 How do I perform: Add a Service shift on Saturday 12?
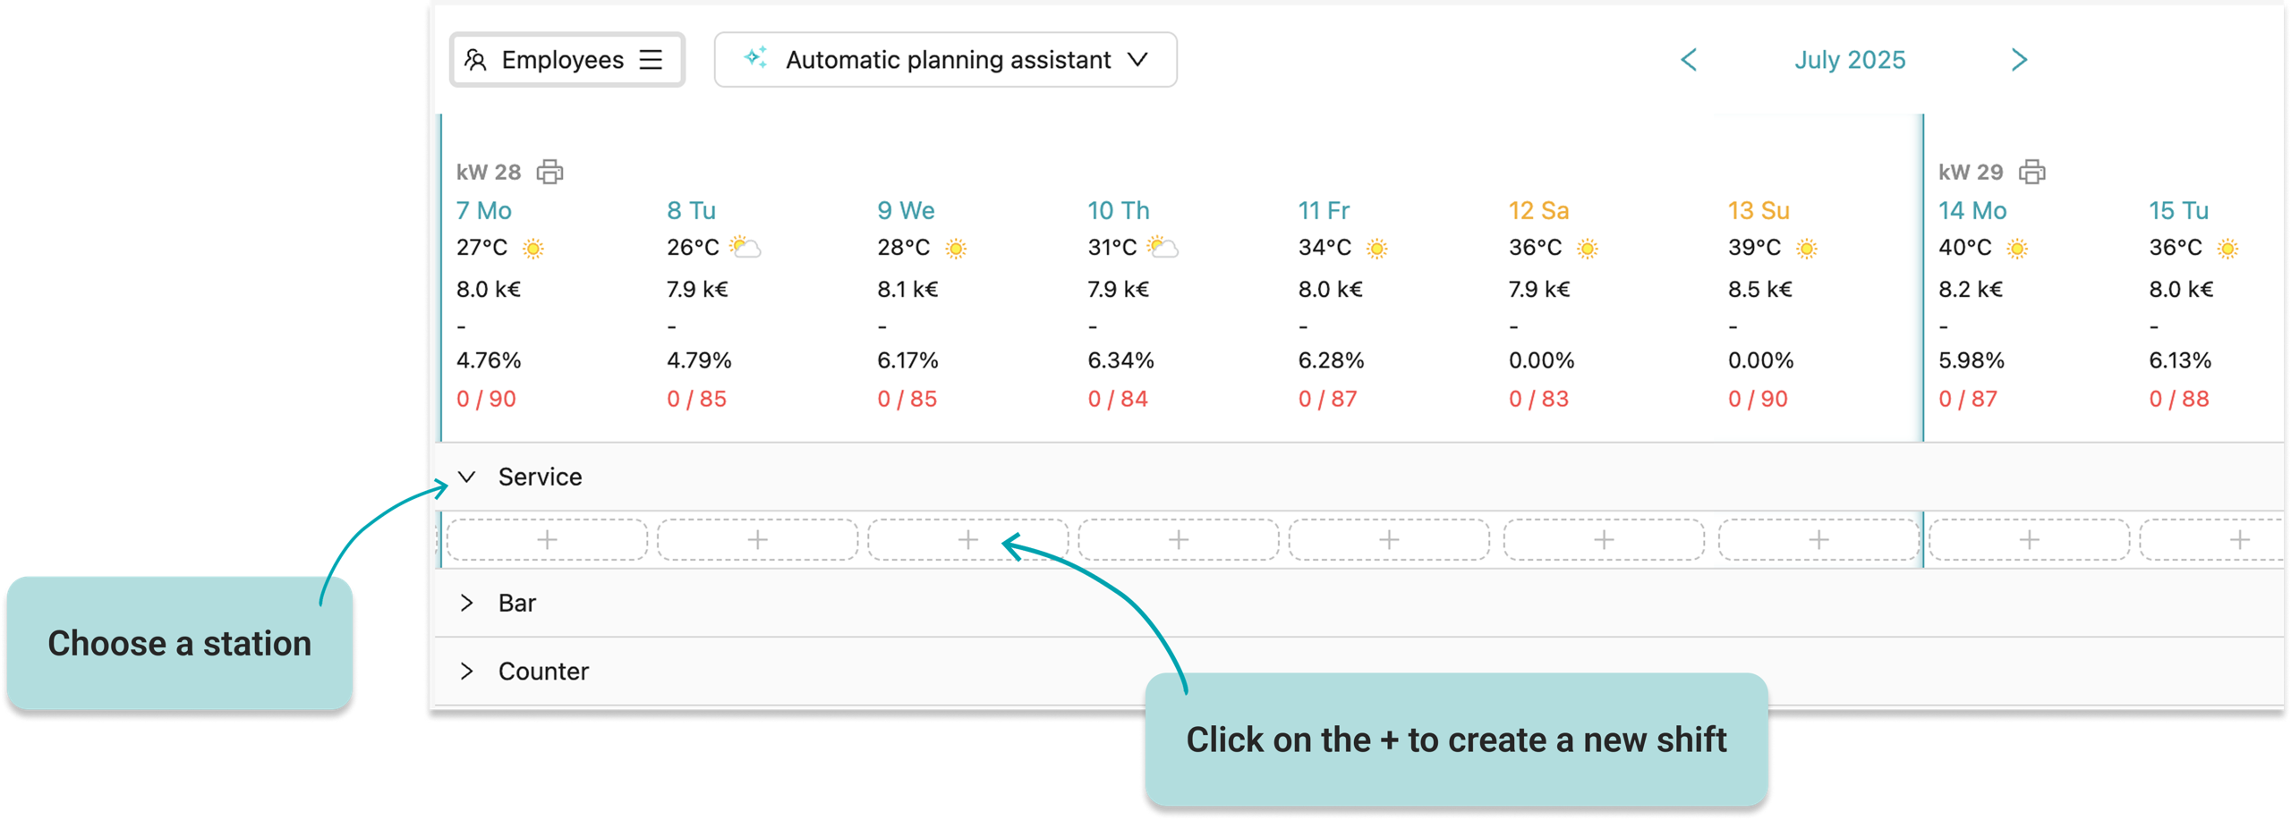1604,540
